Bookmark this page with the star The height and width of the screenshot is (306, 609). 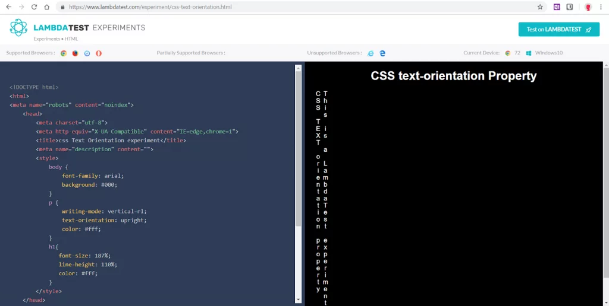coord(540,7)
